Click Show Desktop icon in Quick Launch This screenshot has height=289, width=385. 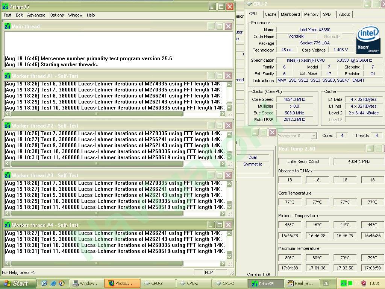pos(44,283)
